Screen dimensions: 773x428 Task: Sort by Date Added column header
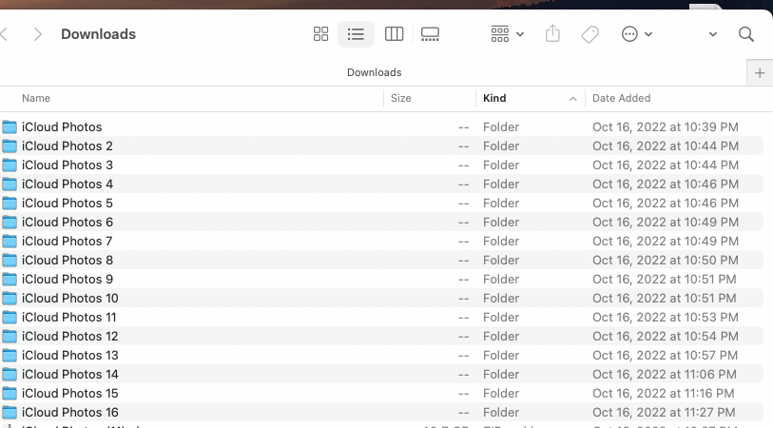tap(621, 98)
